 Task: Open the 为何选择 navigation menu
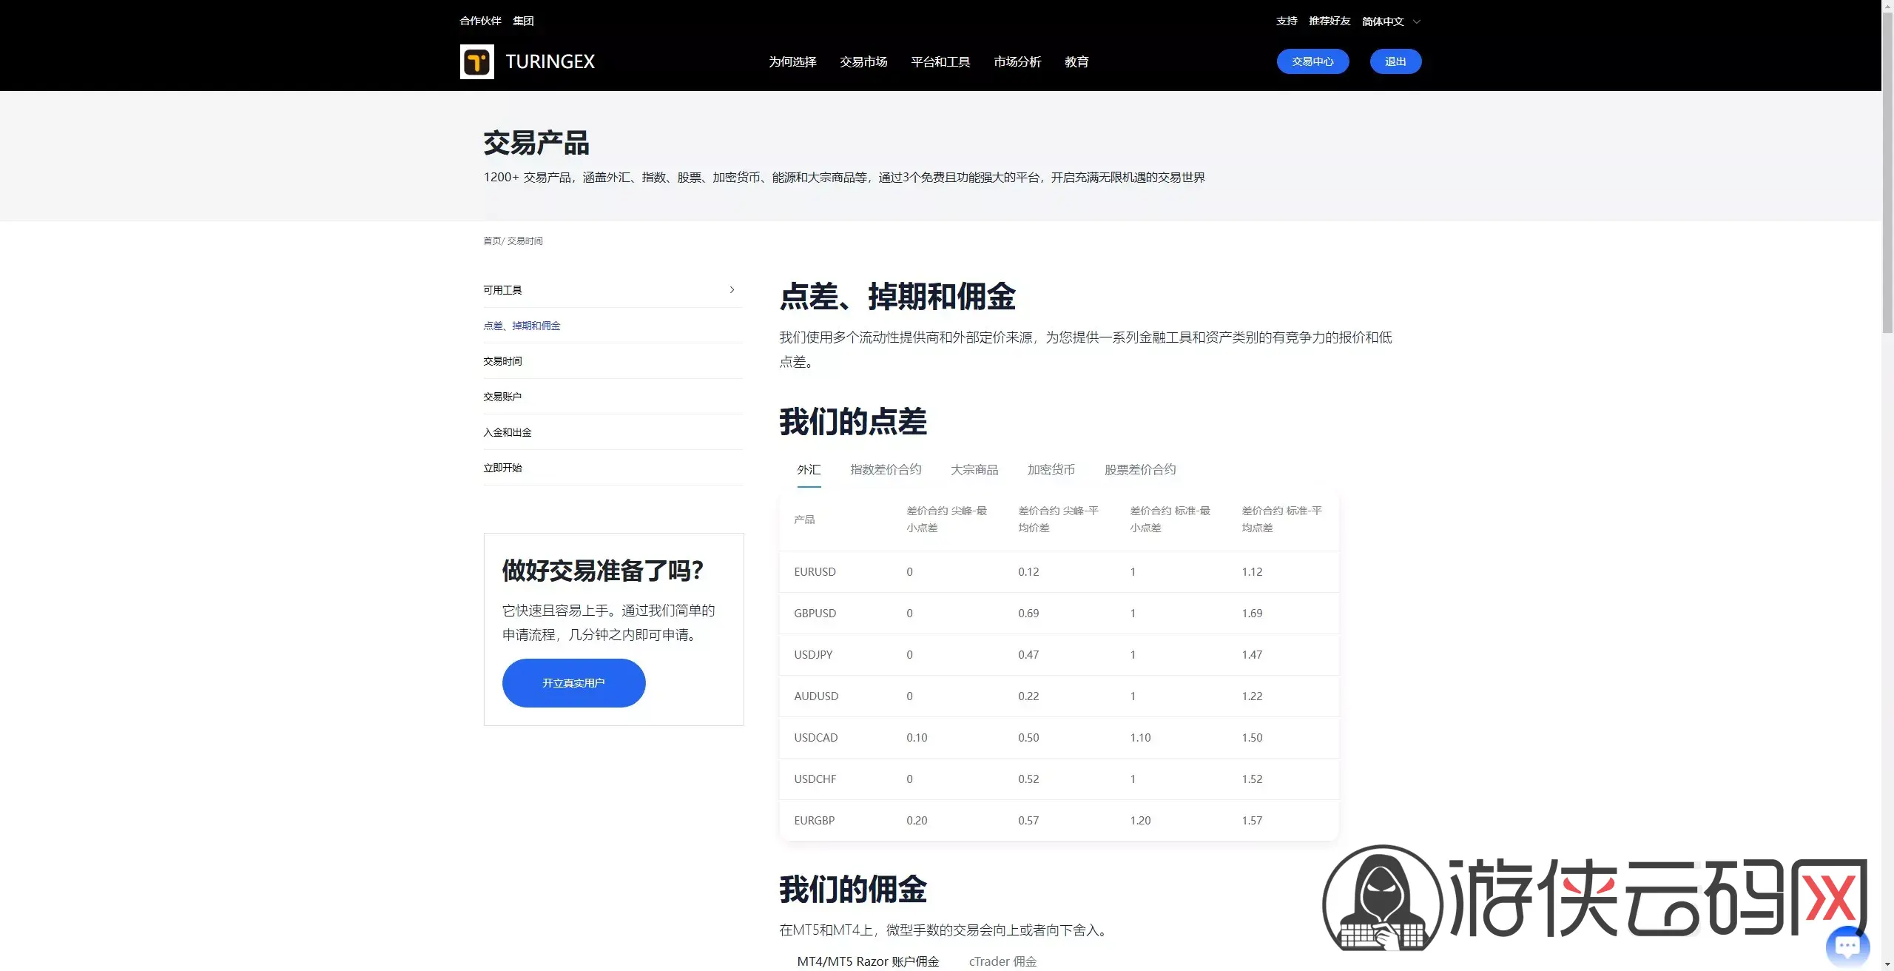click(792, 61)
